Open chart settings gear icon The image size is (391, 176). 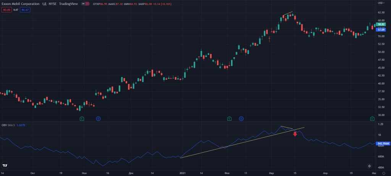tap(383, 173)
